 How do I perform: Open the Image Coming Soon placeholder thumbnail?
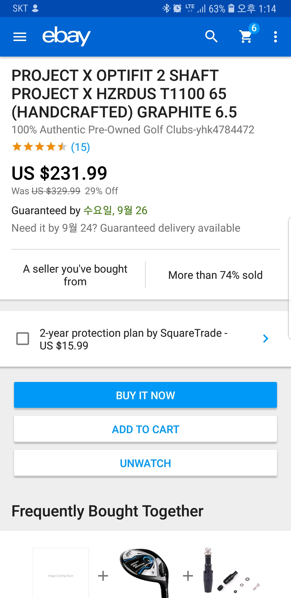tap(61, 574)
